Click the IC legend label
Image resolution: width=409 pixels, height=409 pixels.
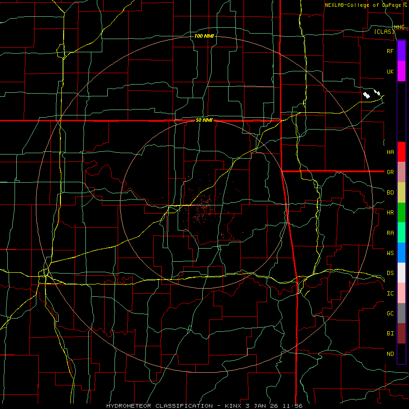(390, 294)
